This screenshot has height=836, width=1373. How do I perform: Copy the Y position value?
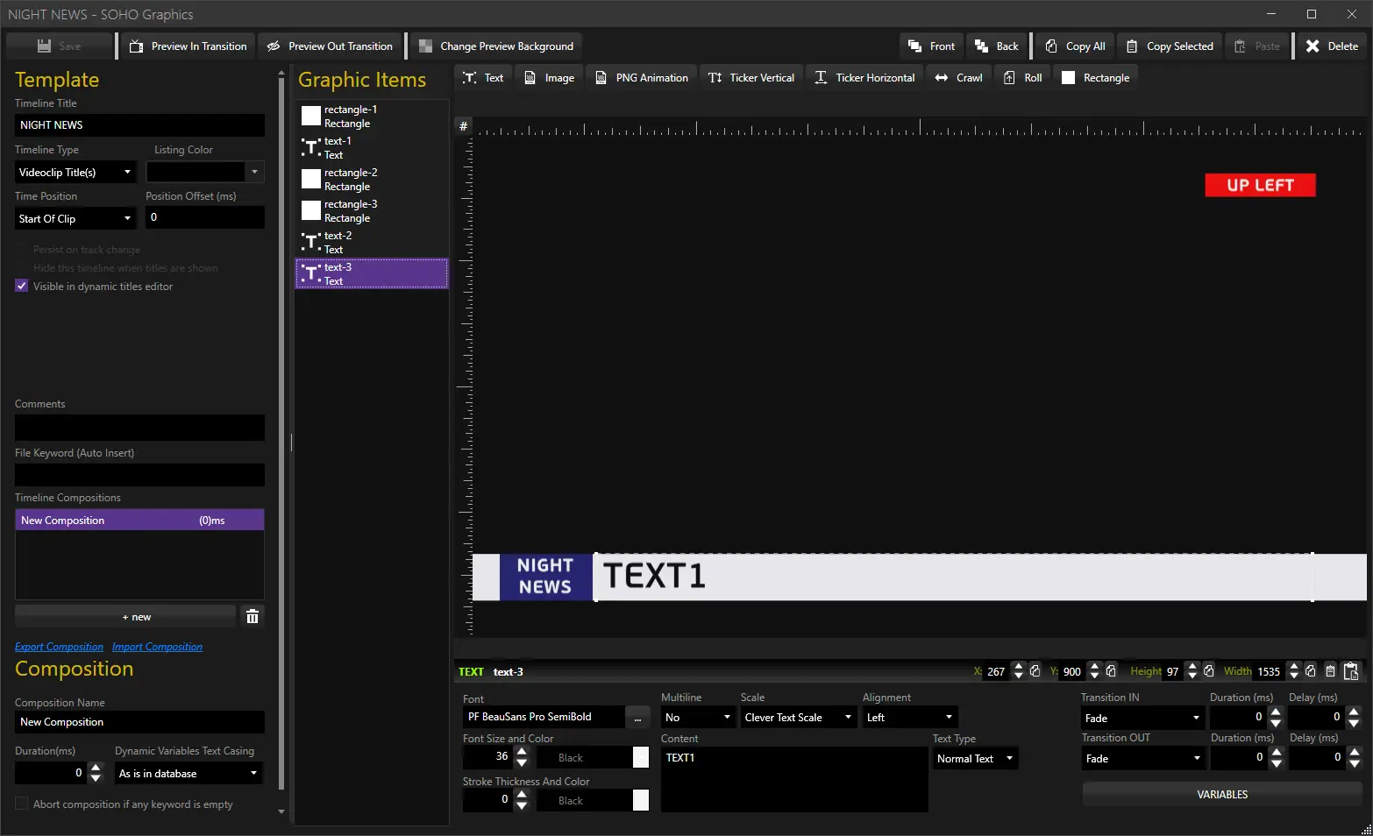(x=1111, y=671)
